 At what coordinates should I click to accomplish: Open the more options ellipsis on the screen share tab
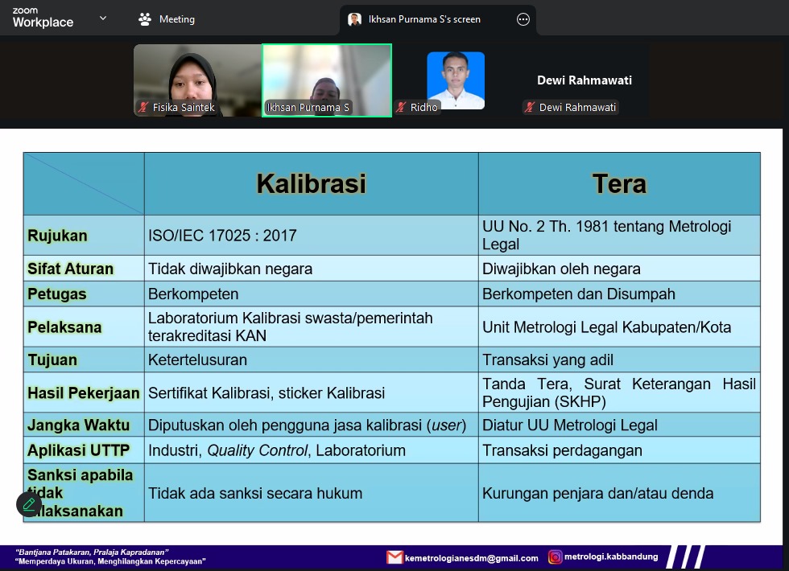coord(523,19)
